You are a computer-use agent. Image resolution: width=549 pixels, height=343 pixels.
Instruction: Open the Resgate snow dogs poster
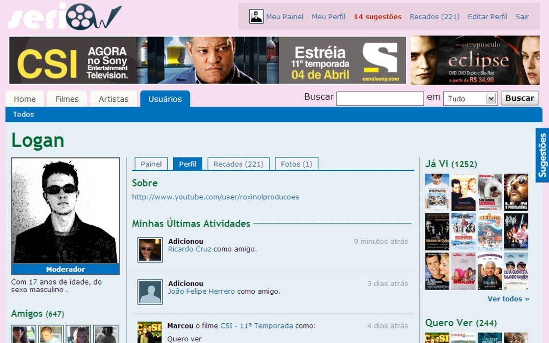[x=464, y=232]
